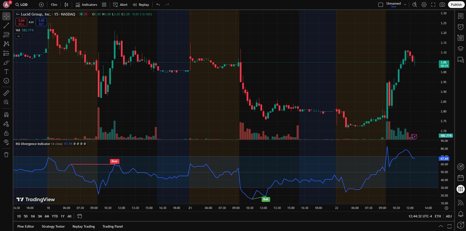
Task: Toggle ADJ dividend adjustment
Action: click(x=449, y=216)
